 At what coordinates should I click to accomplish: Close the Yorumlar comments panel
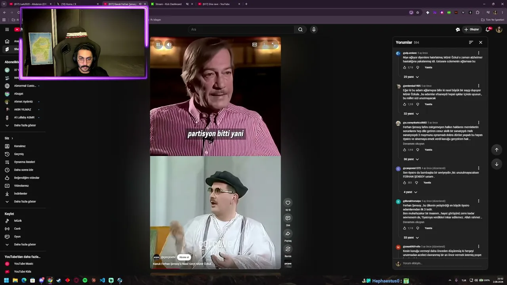(480, 42)
